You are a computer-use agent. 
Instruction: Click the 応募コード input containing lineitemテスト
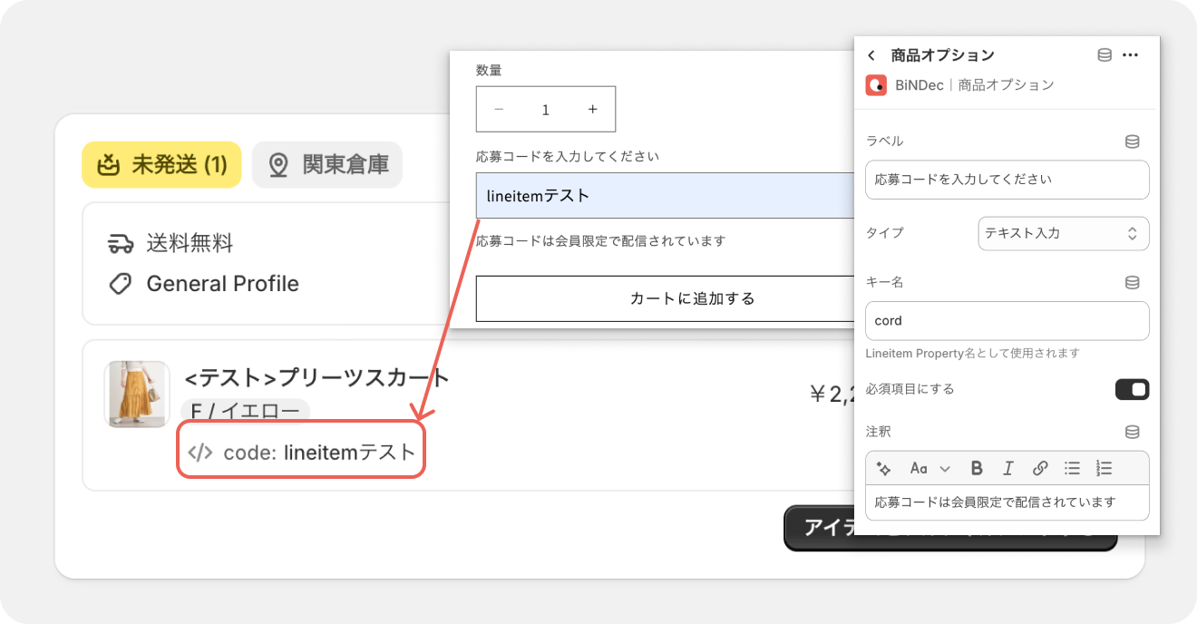(665, 196)
